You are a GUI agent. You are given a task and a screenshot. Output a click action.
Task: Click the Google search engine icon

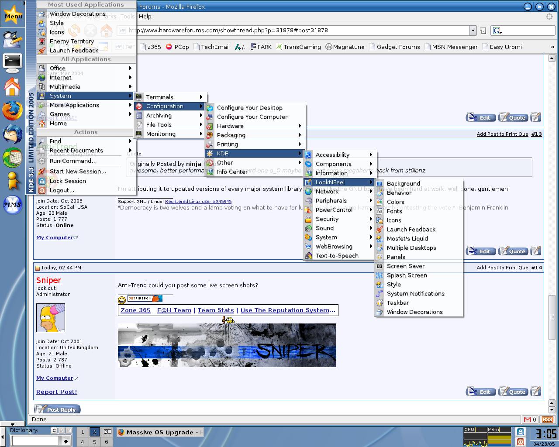[x=497, y=30]
